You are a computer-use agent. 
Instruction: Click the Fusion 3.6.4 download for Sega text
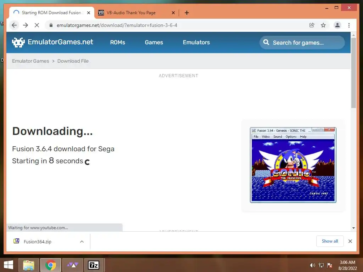tap(63, 149)
